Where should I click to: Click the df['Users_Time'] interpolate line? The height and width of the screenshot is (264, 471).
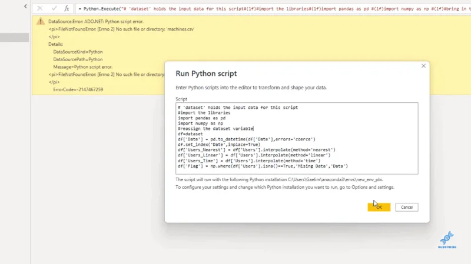(x=249, y=161)
